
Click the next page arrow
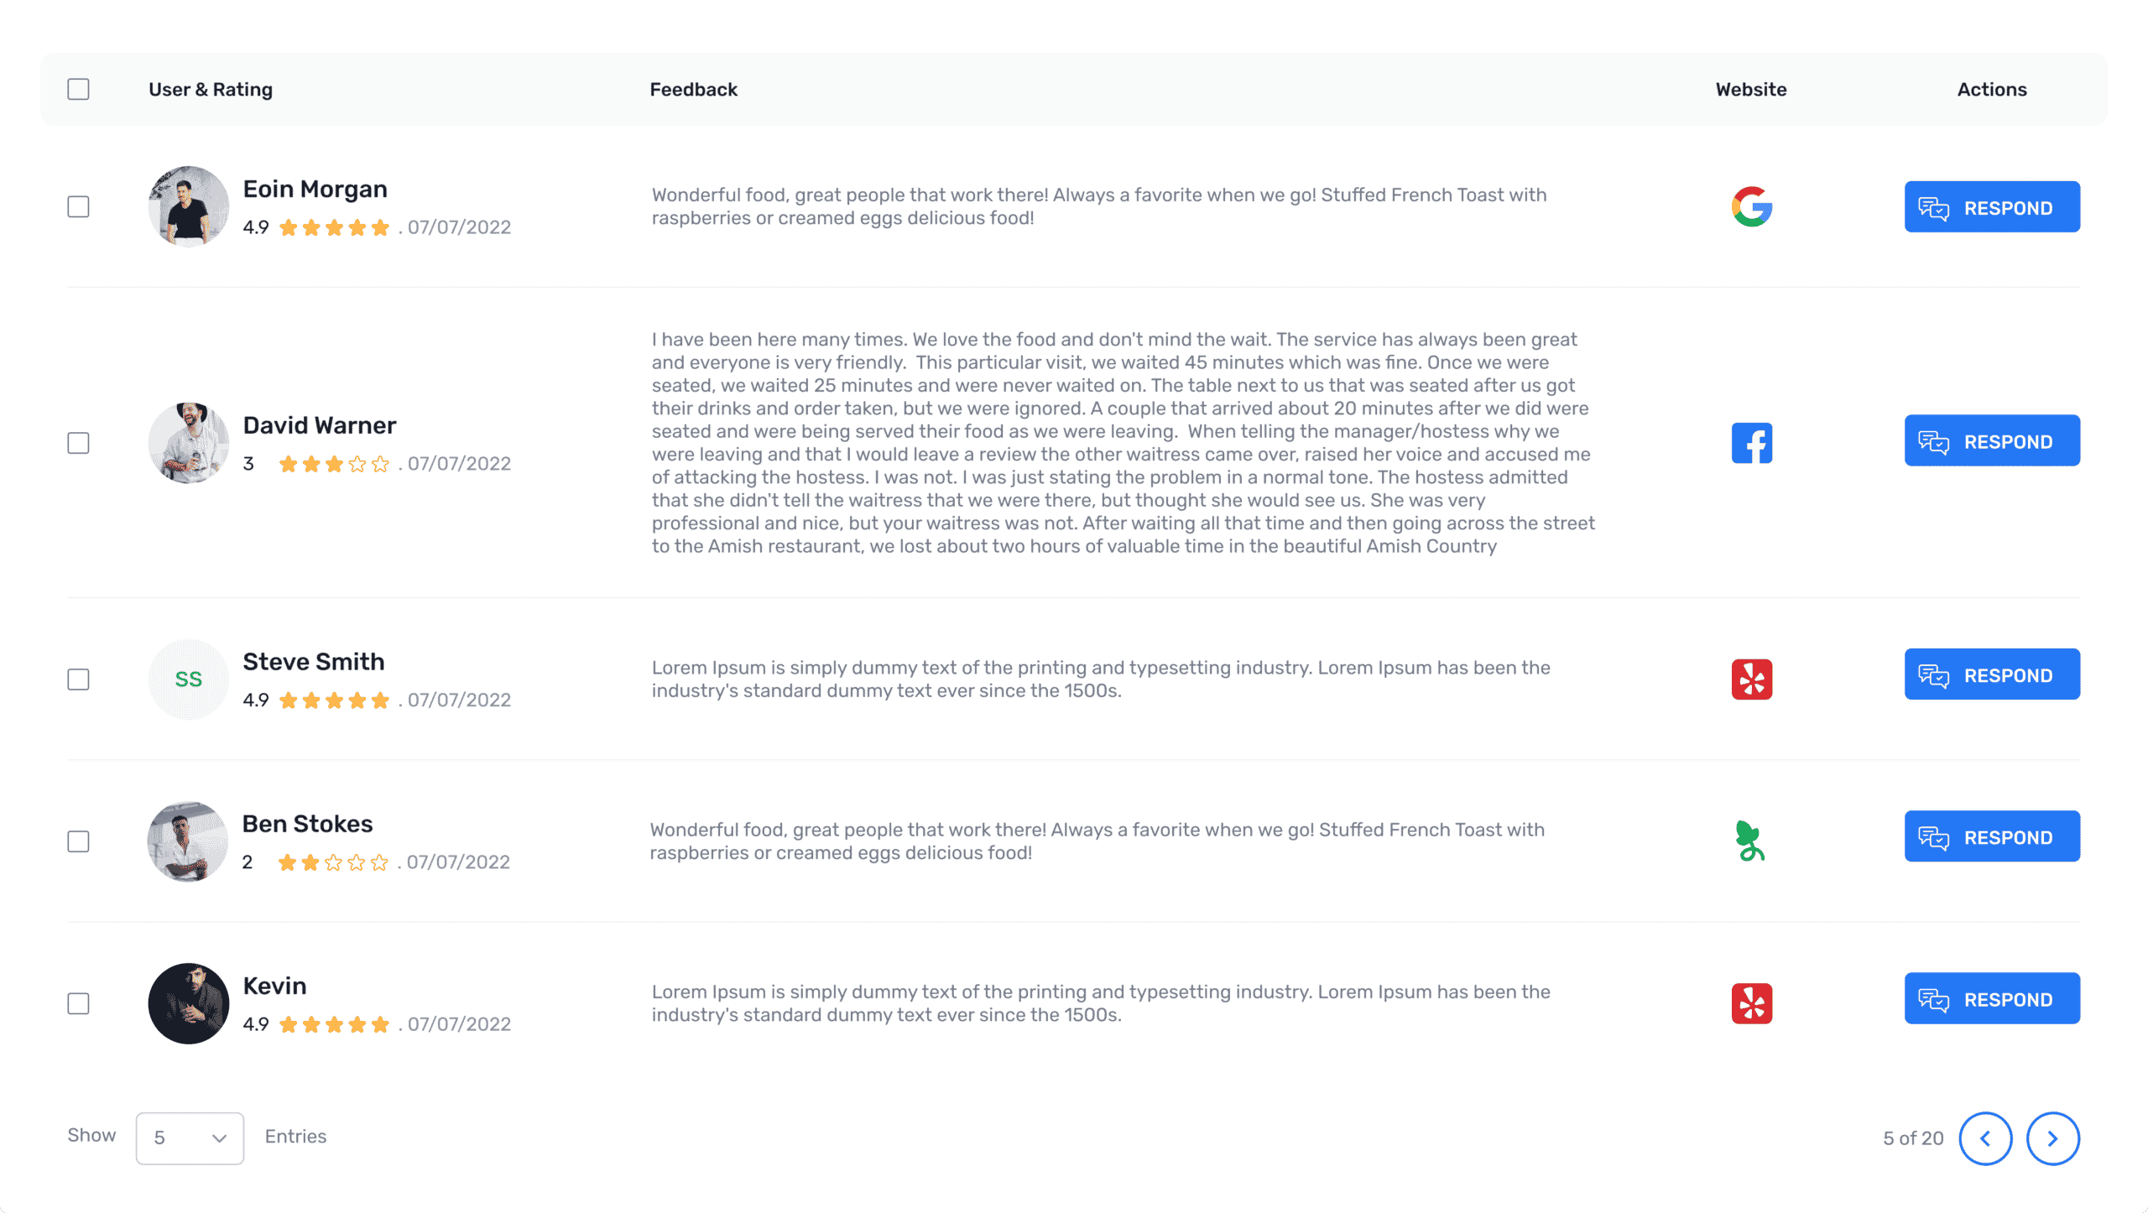tap(2052, 1138)
